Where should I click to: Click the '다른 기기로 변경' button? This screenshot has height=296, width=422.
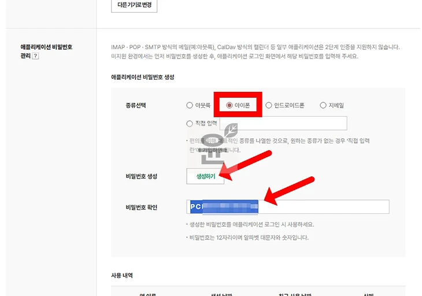pos(134,5)
